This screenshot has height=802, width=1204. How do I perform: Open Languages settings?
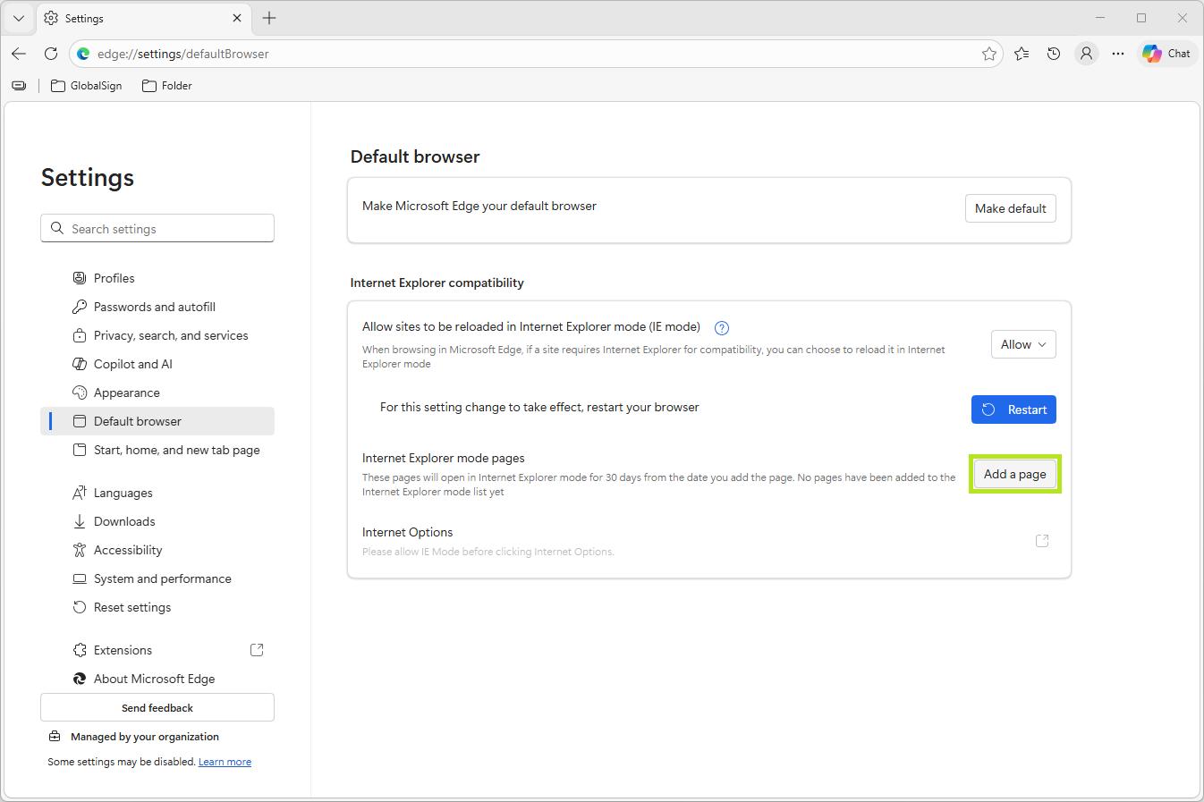pyautogui.click(x=157, y=493)
